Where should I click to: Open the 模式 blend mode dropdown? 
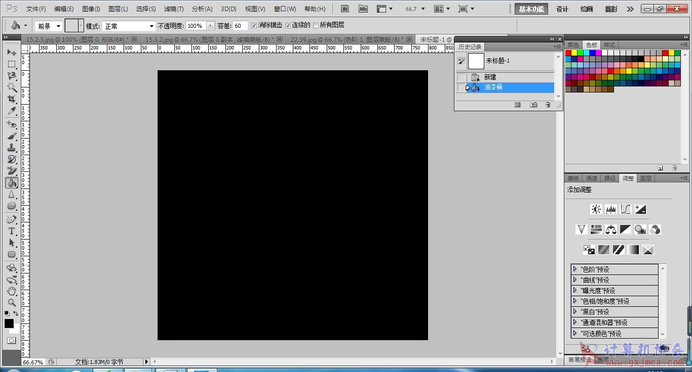tap(129, 26)
